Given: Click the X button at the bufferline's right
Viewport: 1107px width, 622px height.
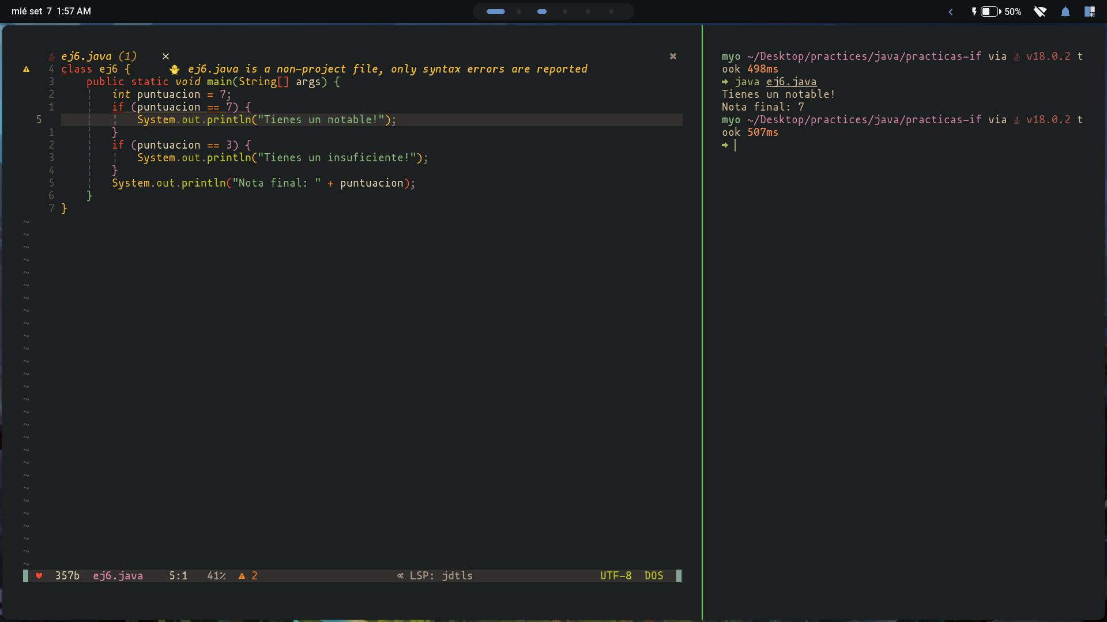Looking at the screenshot, I should click(x=673, y=56).
